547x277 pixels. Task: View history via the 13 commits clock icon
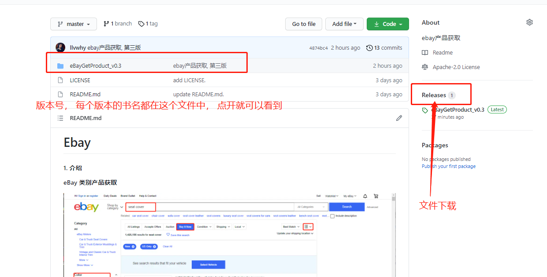click(369, 47)
